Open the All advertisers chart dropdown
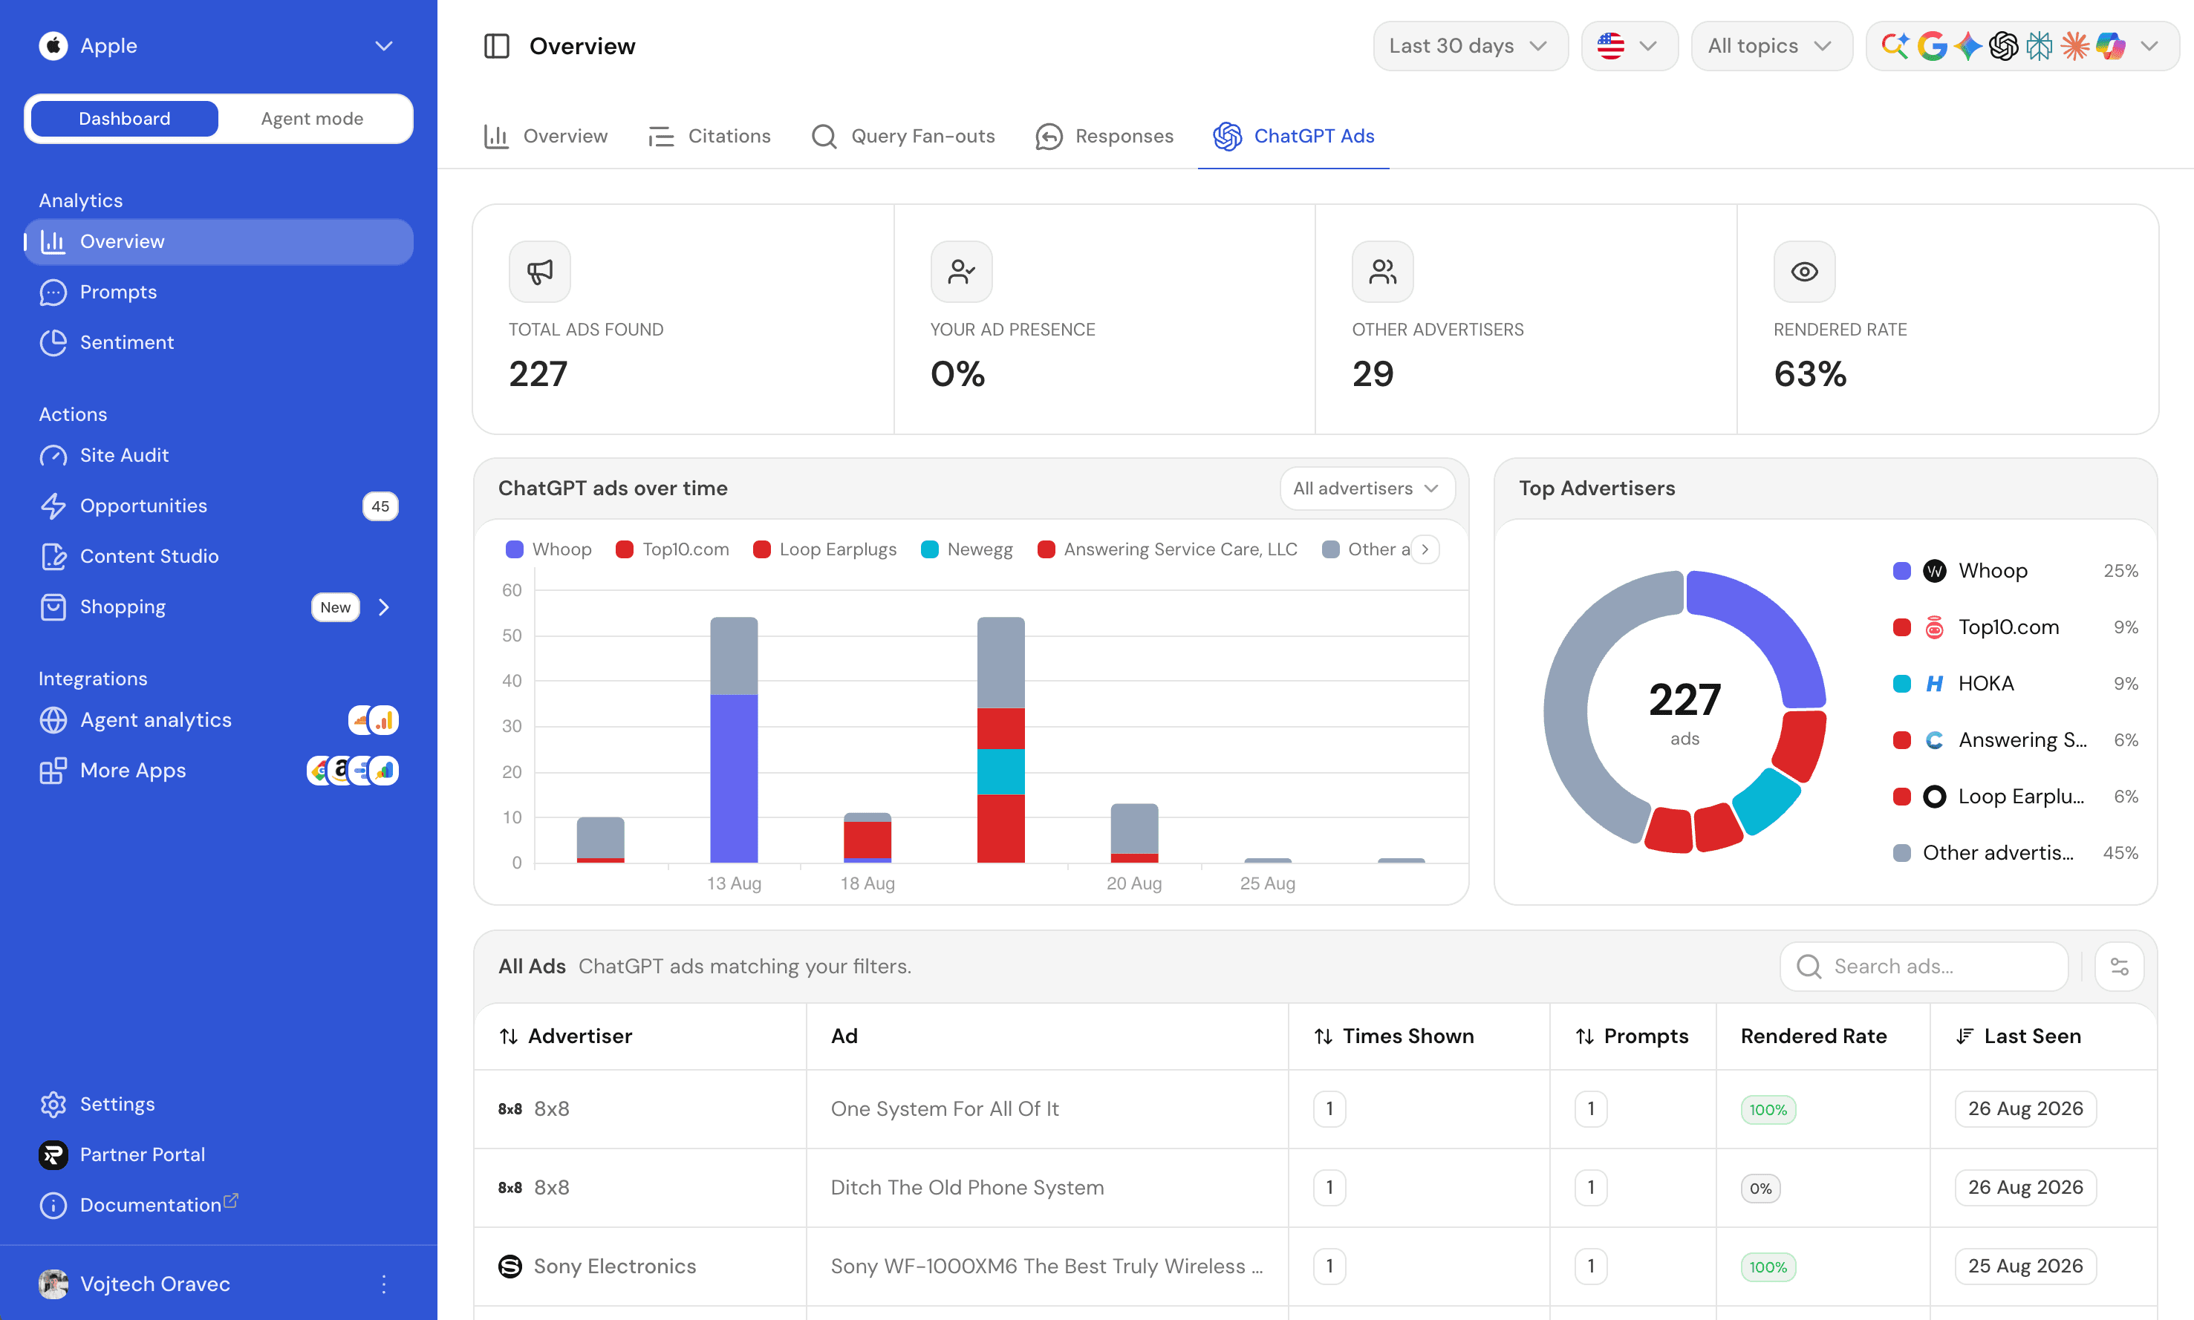Image resolution: width=2194 pixels, height=1320 pixels. (1367, 489)
